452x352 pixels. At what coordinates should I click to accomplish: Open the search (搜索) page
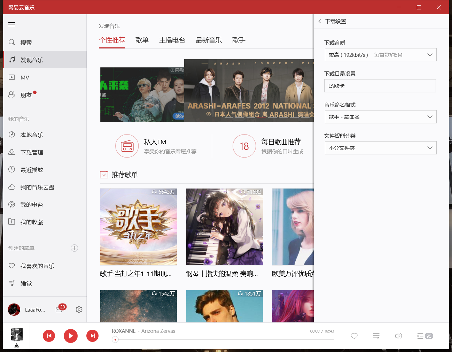pos(45,43)
